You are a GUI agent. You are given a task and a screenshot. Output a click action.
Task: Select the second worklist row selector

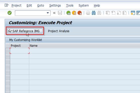8,56
